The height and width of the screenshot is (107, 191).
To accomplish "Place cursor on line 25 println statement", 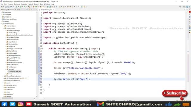I will tap(72, 79).
